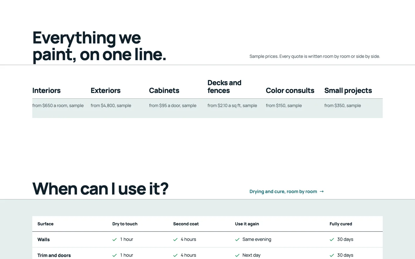Viewport: 415px width, 259px height.
Task: Click the price 'from $150, sample'
Action: [x=284, y=106]
